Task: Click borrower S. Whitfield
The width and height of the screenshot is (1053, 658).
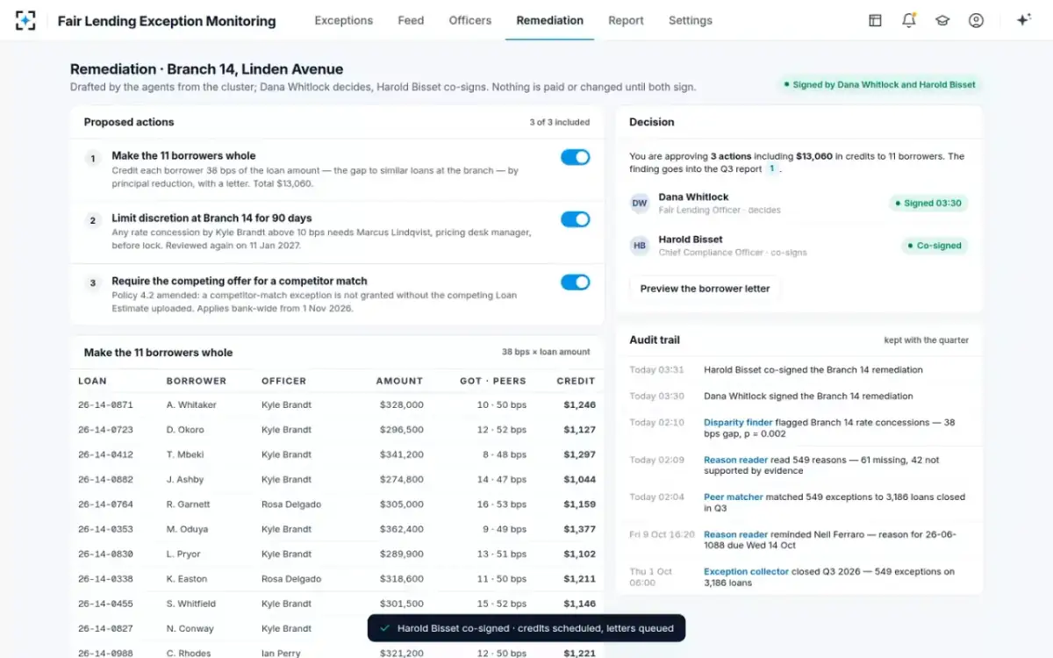Action: pos(191,604)
